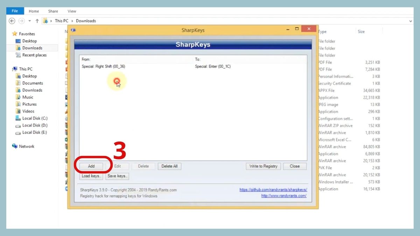The height and width of the screenshot is (236, 420).
Task: Click the circled Add button
Action: pos(91,166)
